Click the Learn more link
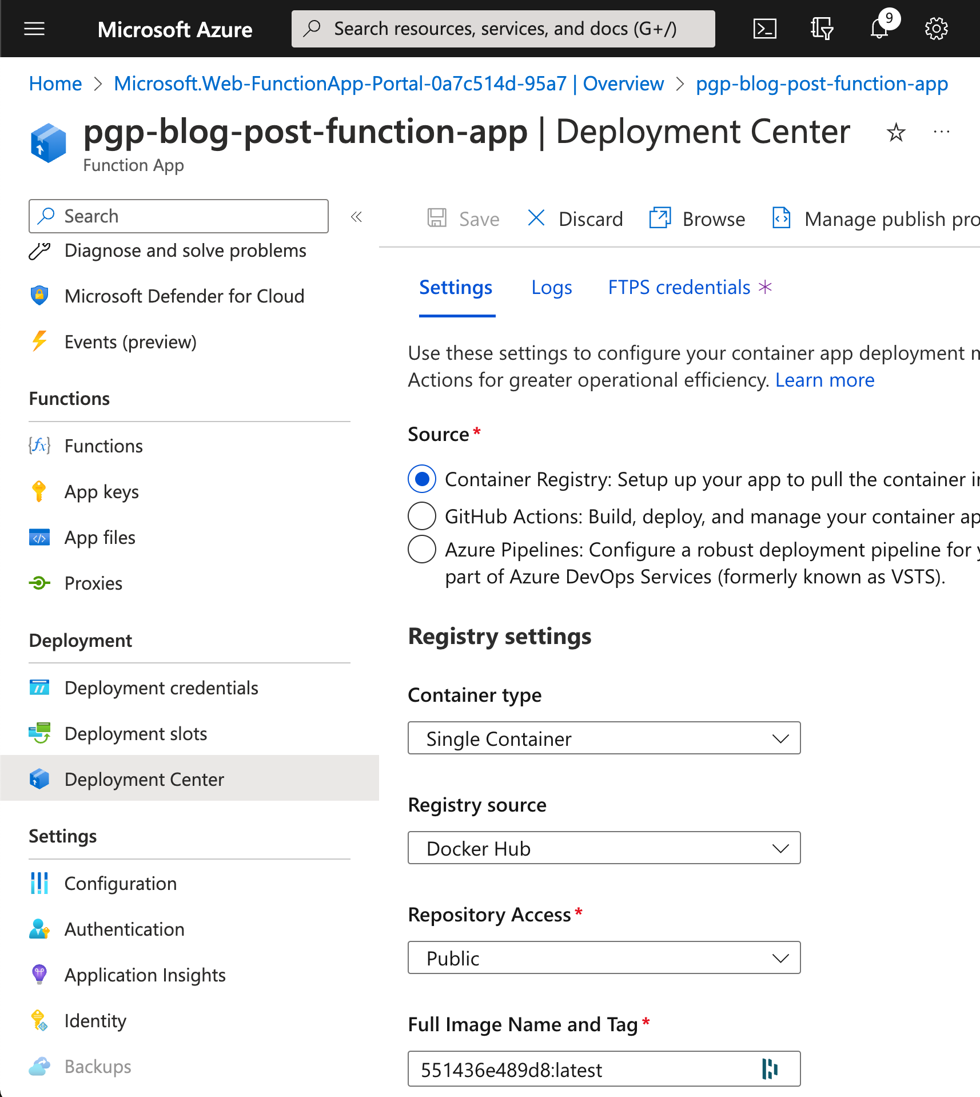This screenshot has height=1097, width=980. pyautogui.click(x=824, y=379)
